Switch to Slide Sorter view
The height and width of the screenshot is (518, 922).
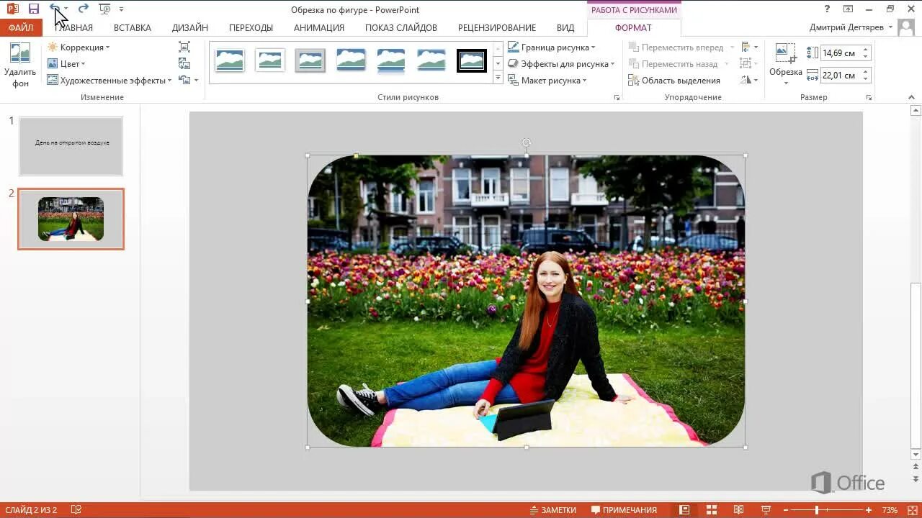click(x=712, y=510)
